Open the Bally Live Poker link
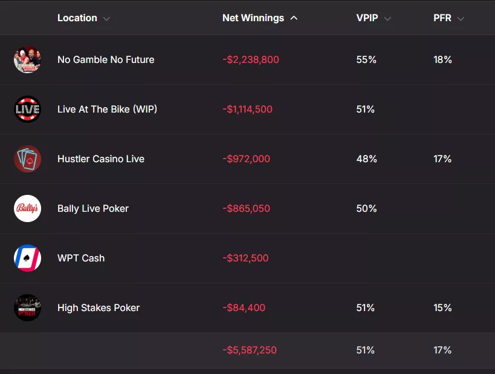The image size is (495, 374). coord(93,208)
